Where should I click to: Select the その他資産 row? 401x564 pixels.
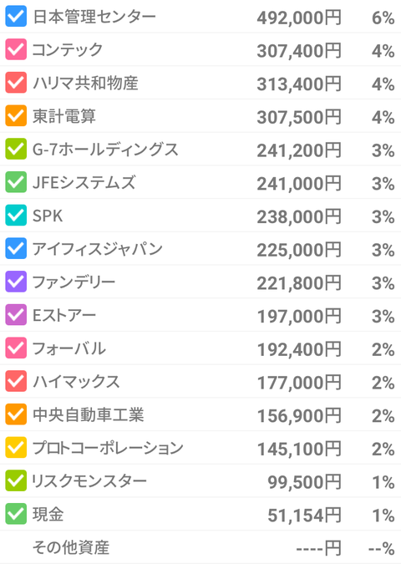point(200,547)
